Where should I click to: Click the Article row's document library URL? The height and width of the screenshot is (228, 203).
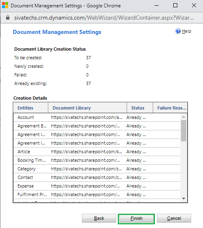pos(86,152)
